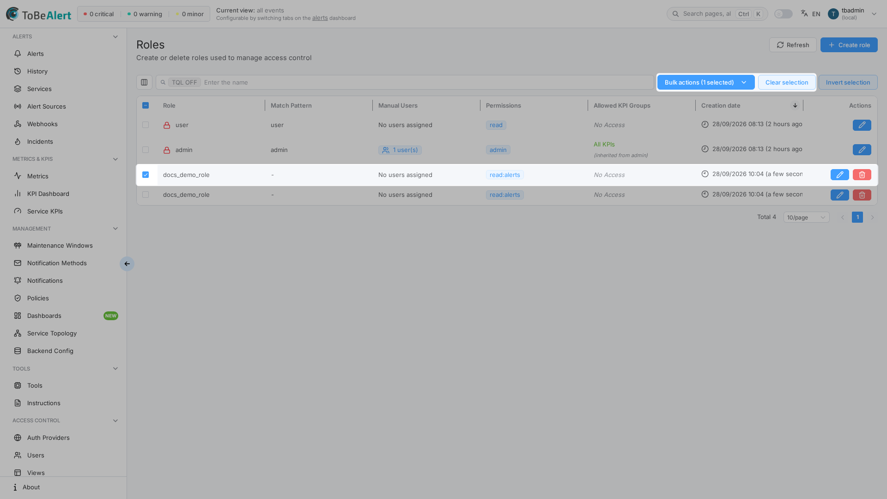887x499 pixels.
Task: Delete the unchecked docs_demo_role row
Action: 862,195
